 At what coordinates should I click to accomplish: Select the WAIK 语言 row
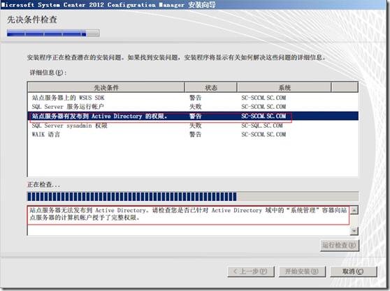193,134
